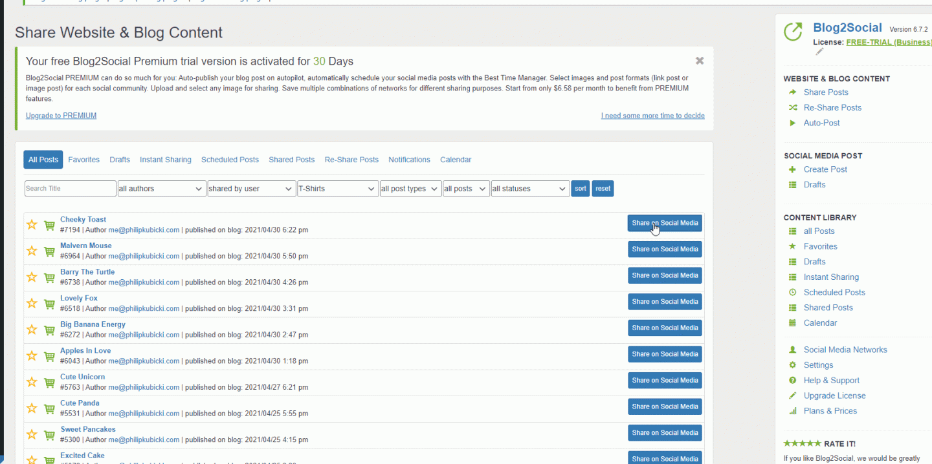Open the Instant Sharing tab
The width and height of the screenshot is (932, 464).
(x=166, y=160)
